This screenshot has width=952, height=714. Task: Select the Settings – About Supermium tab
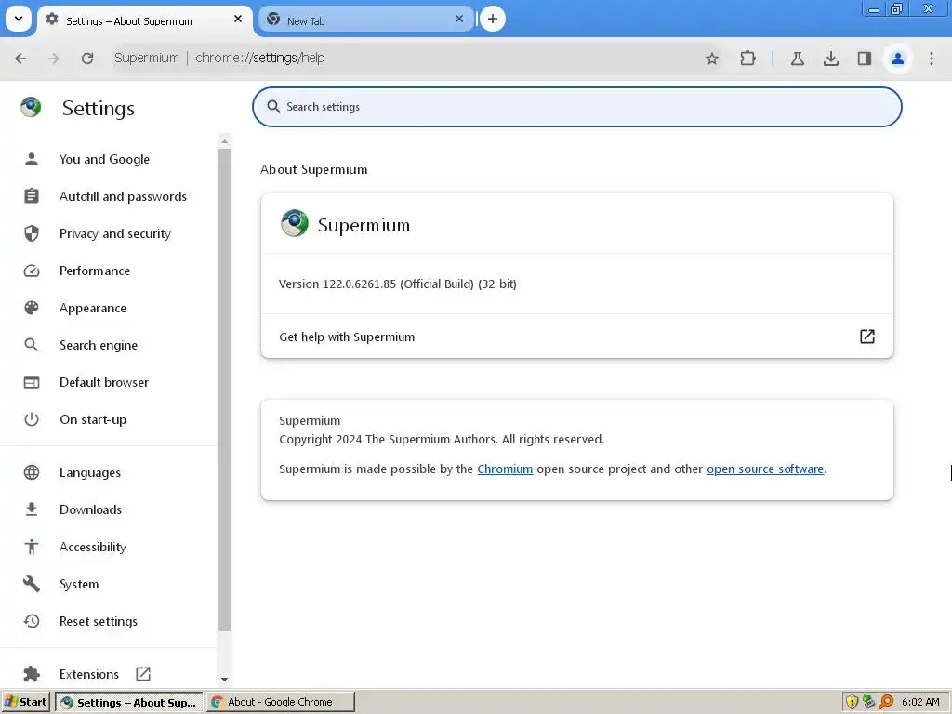point(145,20)
